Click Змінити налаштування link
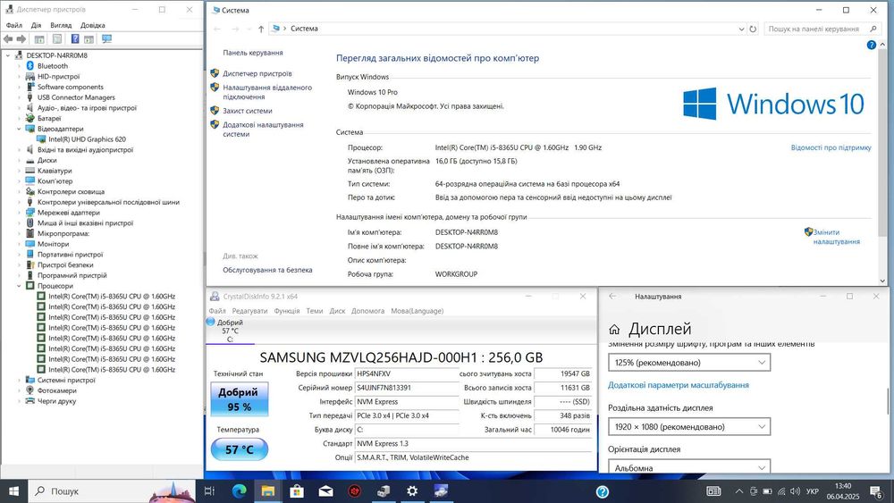Viewport: 894px width, 503px height. [x=836, y=237]
